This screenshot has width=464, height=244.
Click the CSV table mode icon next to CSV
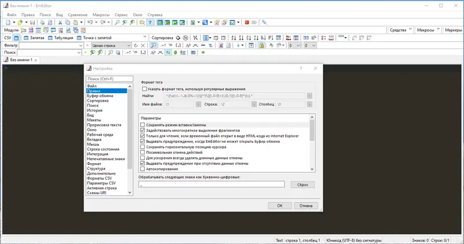[16, 38]
